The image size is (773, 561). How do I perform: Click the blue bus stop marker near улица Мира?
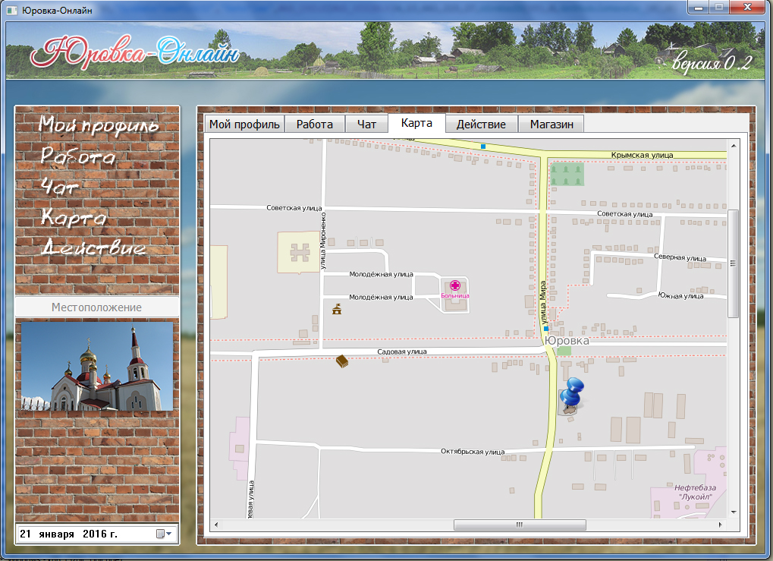[x=546, y=329]
